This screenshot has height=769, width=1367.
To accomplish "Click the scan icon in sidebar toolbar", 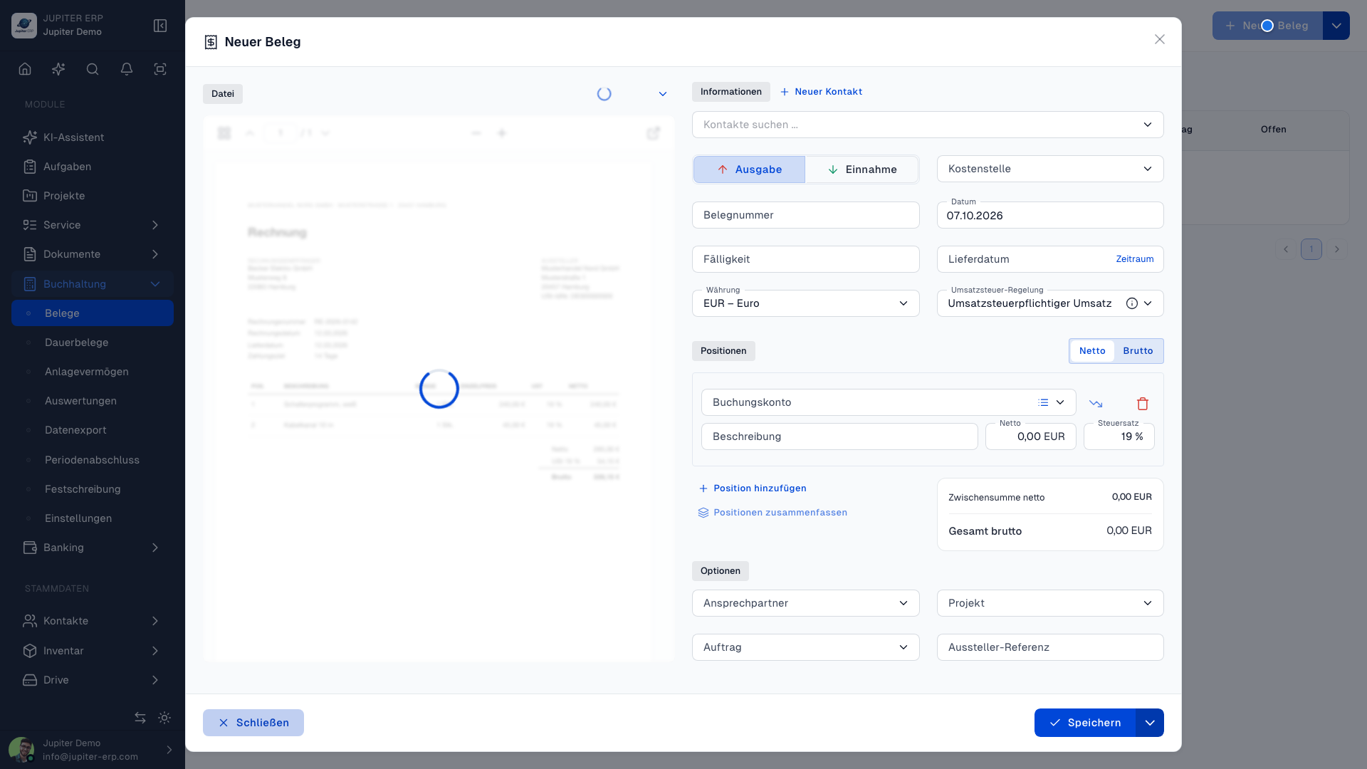I will [160, 69].
